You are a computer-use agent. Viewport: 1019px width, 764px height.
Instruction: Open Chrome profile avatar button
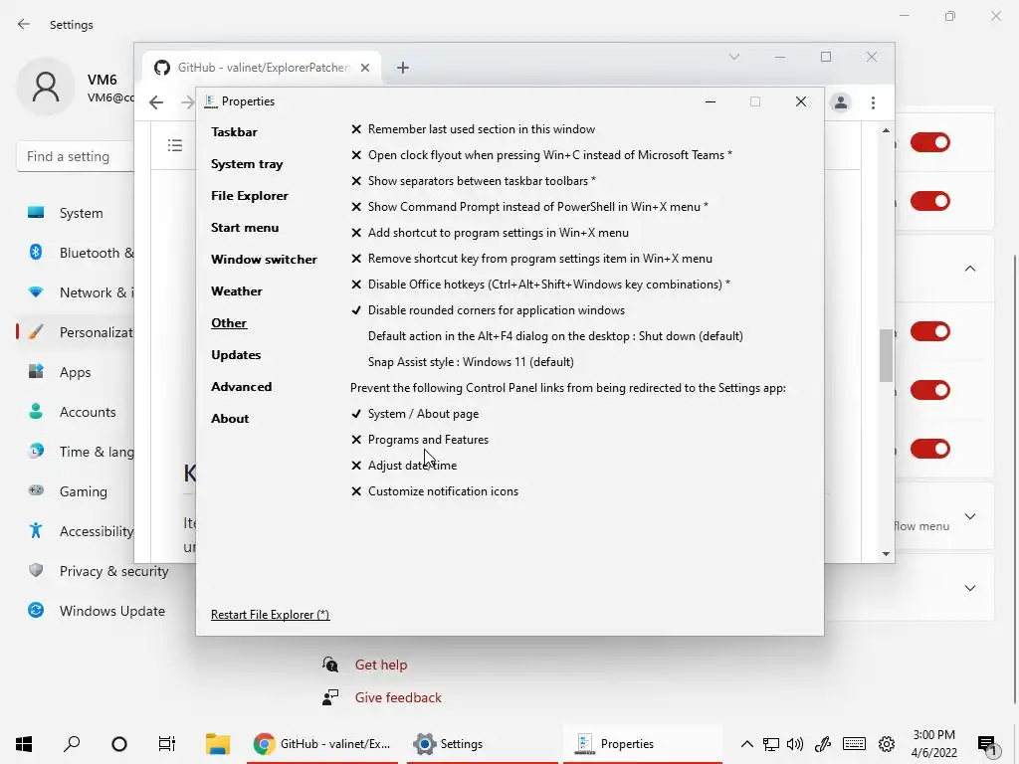click(840, 102)
